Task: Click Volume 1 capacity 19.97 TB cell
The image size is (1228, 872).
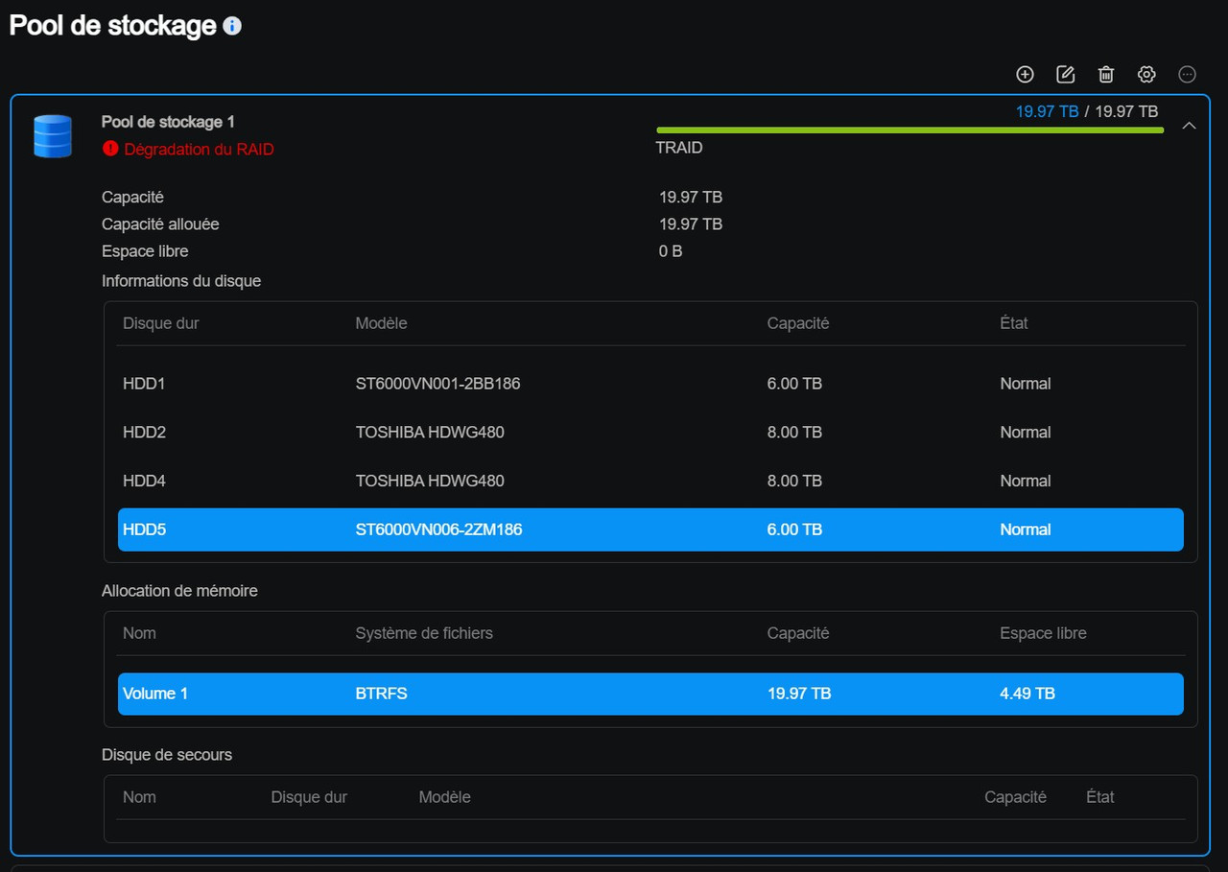Action: coord(799,694)
